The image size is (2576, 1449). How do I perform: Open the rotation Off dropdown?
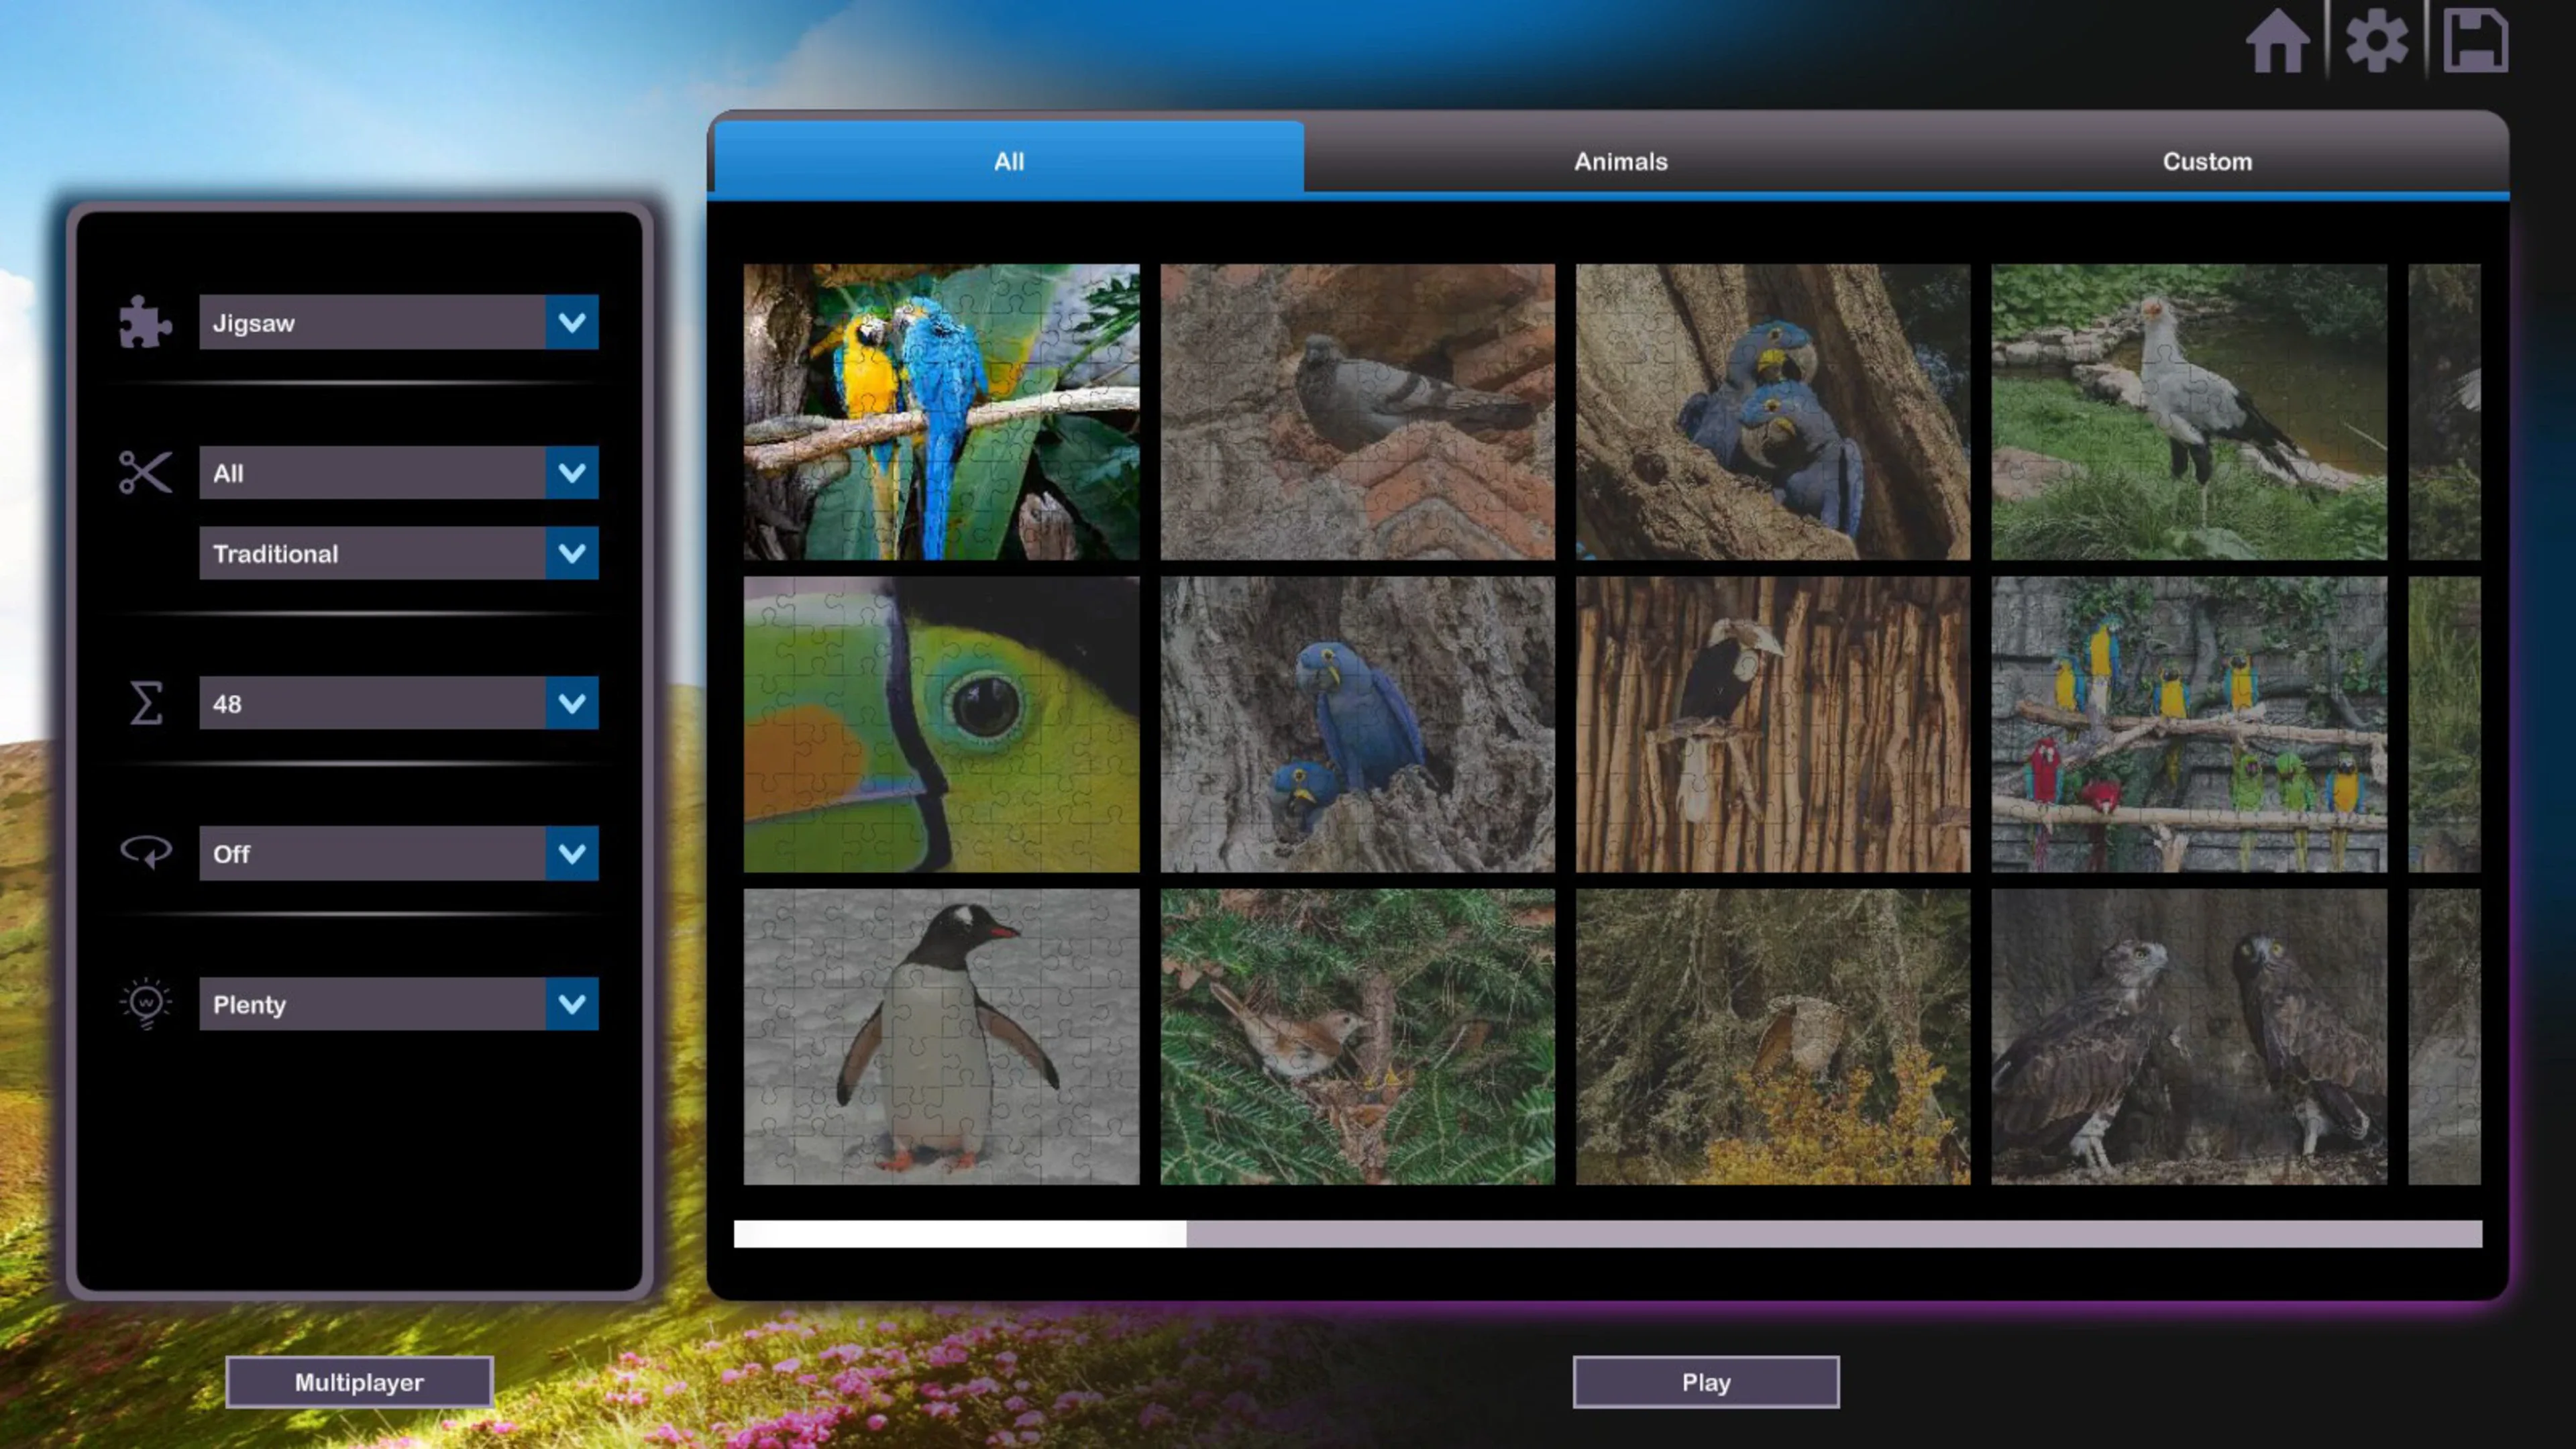click(572, 853)
